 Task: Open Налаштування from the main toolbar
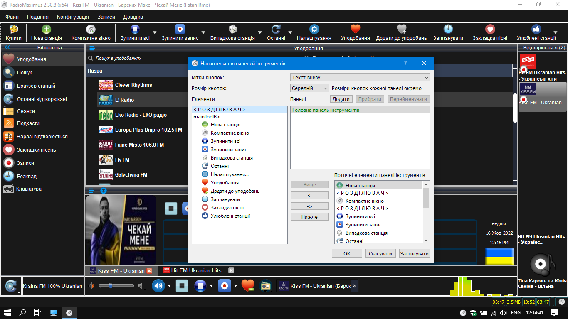pyautogui.click(x=314, y=33)
